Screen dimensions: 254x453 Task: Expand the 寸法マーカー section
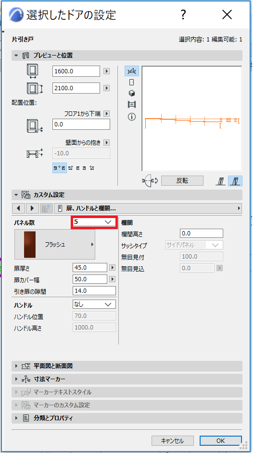tap(16, 379)
